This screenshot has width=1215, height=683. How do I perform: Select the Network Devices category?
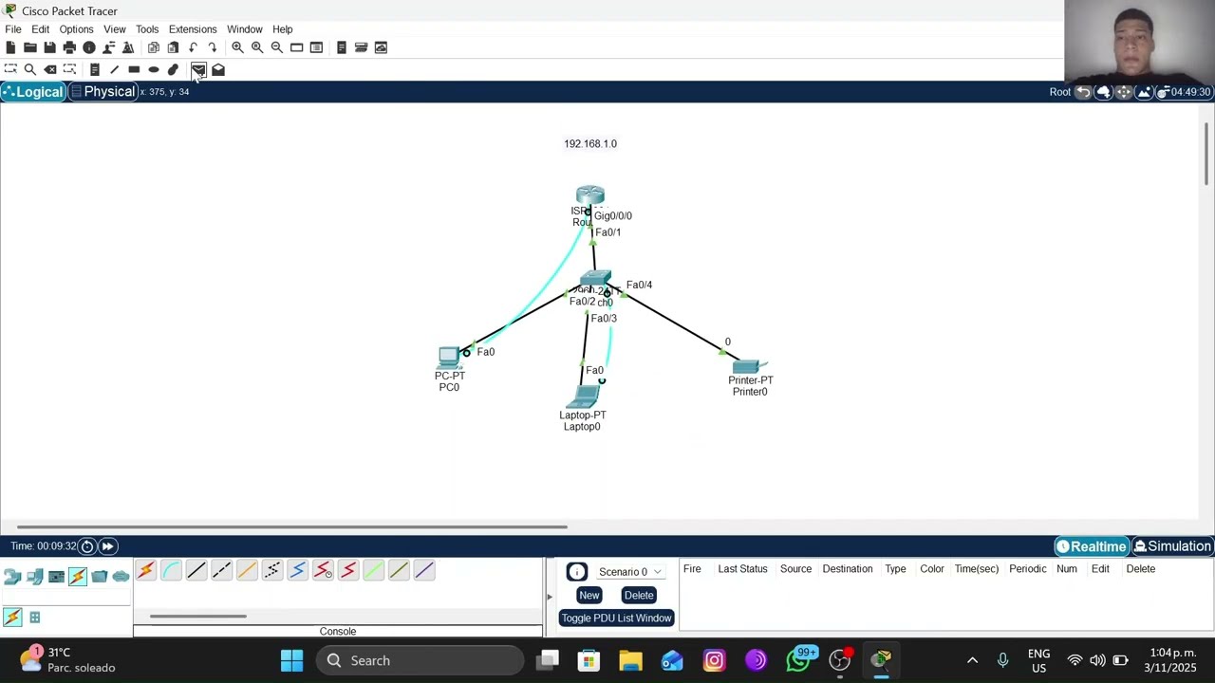coord(12,576)
